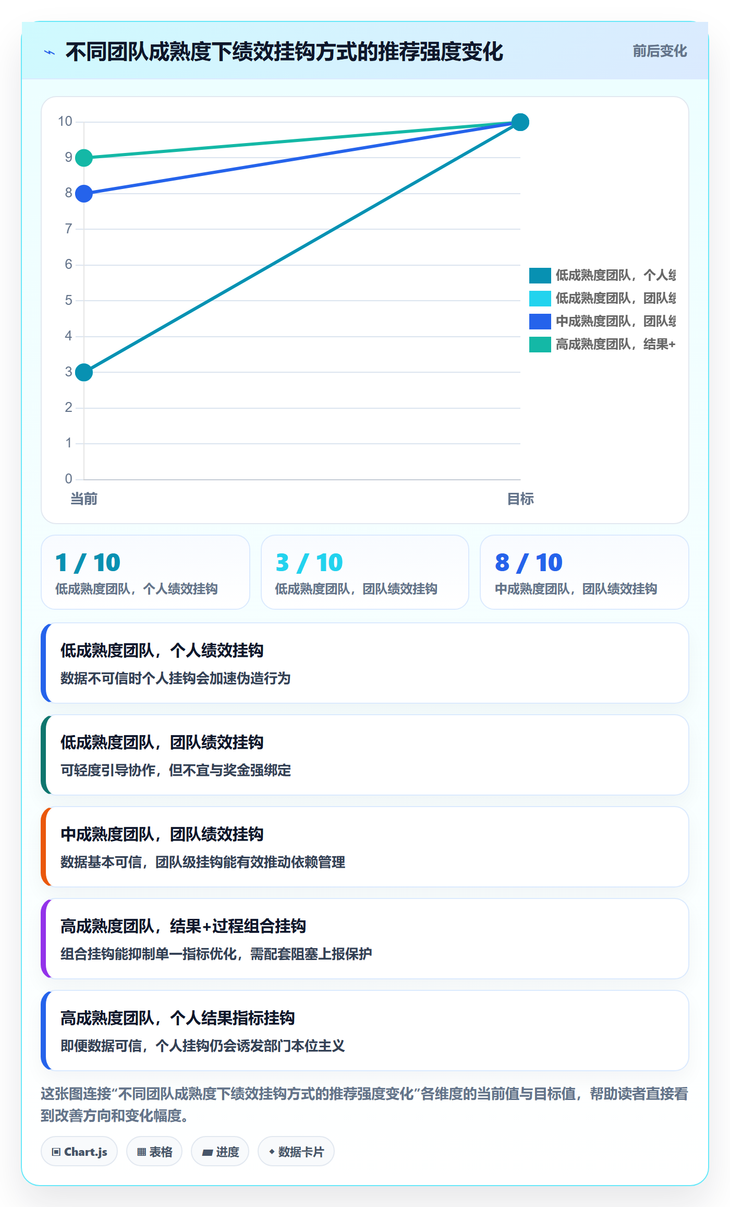Open the 高成熟度团队，结果+过程组合挂钩 card
This screenshot has height=1207, width=730.
(x=365, y=939)
